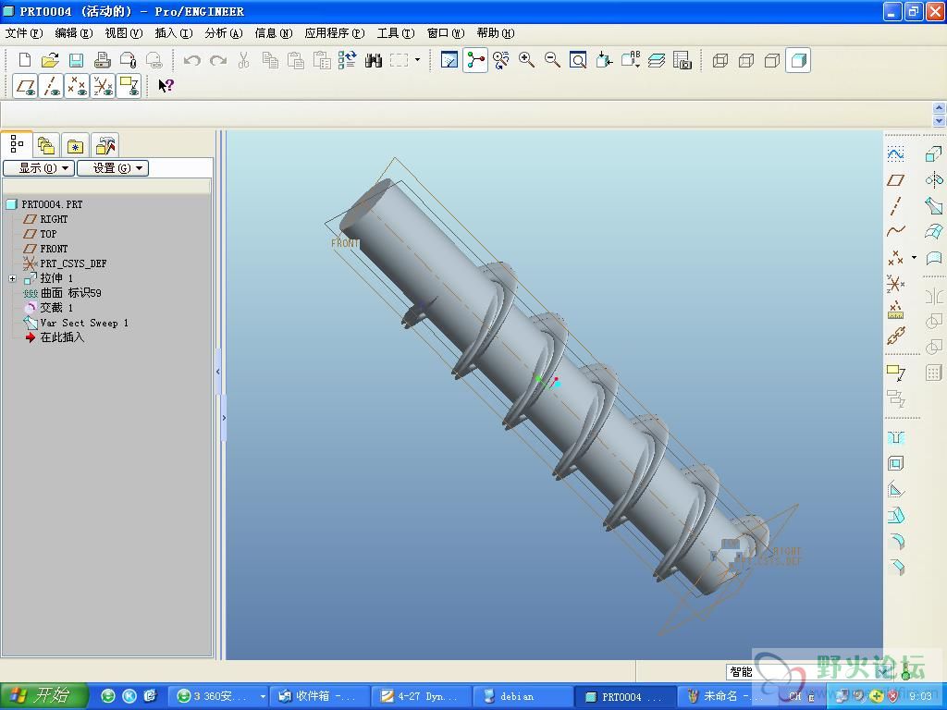Viewport: 947px width, 710px height.
Task: Print the model using the printer icon
Action: (x=102, y=60)
